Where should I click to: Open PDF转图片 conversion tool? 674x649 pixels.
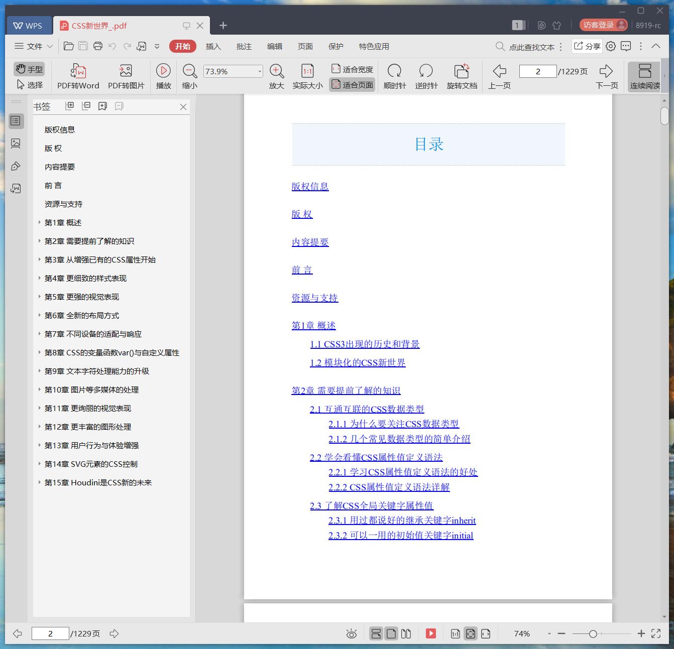(x=125, y=75)
